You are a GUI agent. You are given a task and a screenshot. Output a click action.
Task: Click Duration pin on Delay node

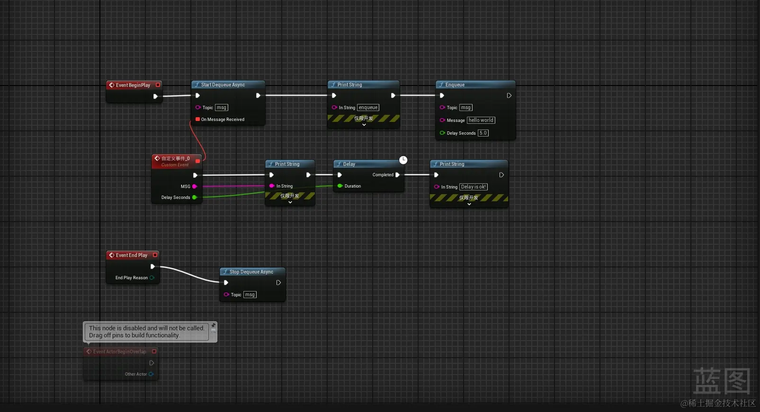pyautogui.click(x=340, y=186)
